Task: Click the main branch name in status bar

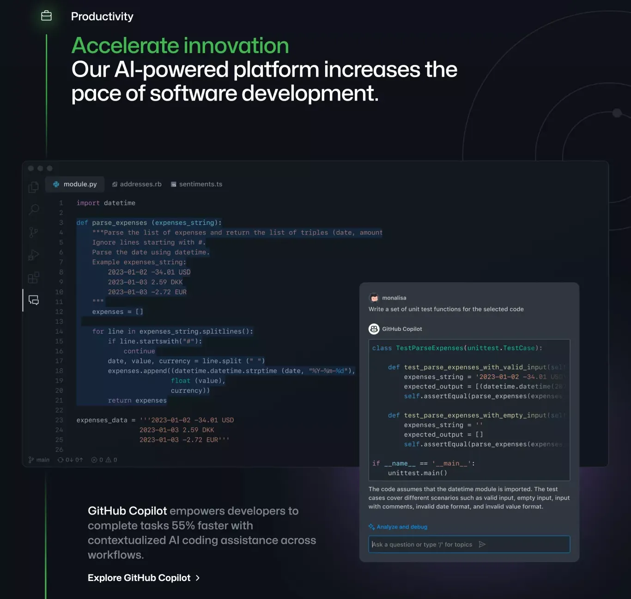Action: pos(43,460)
